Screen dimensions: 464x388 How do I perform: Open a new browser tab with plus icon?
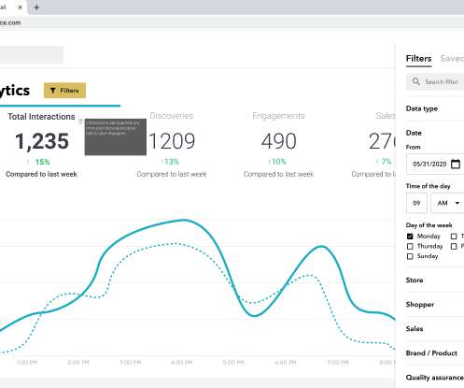point(36,7)
